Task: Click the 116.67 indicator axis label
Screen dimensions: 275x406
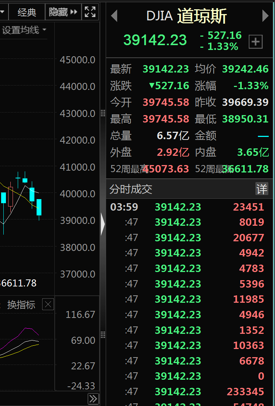Action: pos(80,315)
